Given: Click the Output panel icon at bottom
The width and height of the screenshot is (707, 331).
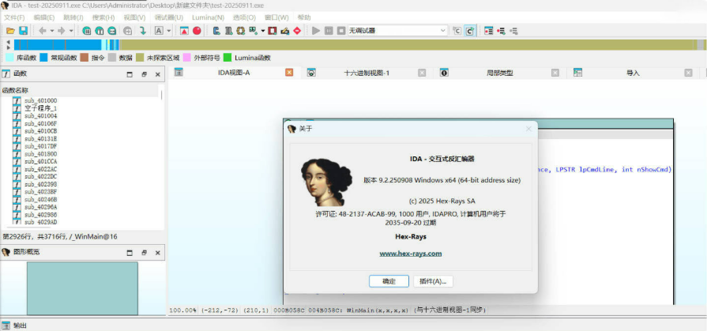Looking at the screenshot, I should click(6, 325).
